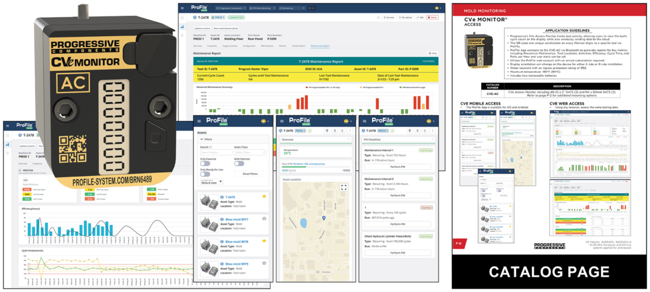This screenshot has width=650, height=292.
Task: Toggle With Monitor switch in Assets filters
Action: [239, 163]
